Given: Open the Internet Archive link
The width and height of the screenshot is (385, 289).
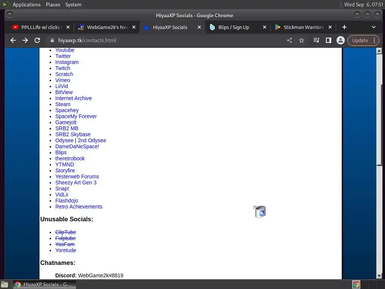Looking at the screenshot, I should pyautogui.click(x=73, y=98).
